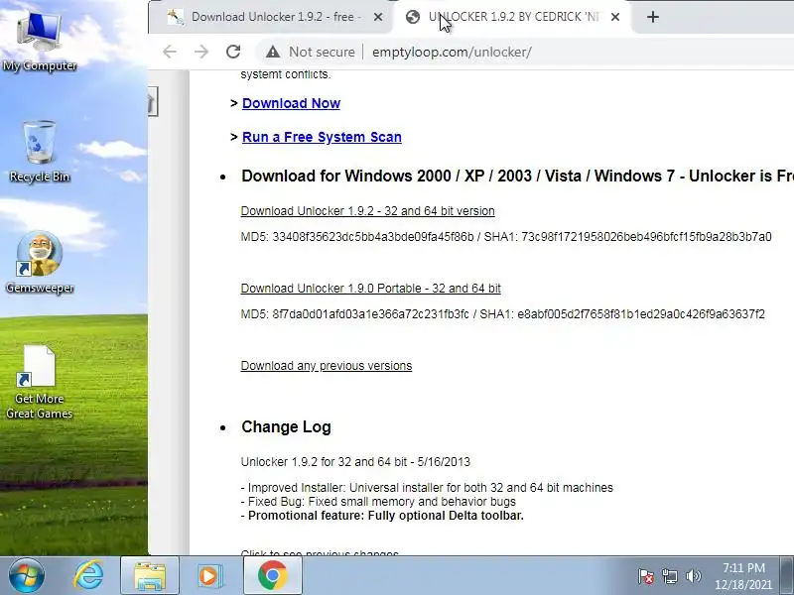This screenshot has height=595, width=794.
Task: Click the MD5 8f7da0d01afd03a1e366a72c231fb3fc line
Action: [502, 314]
